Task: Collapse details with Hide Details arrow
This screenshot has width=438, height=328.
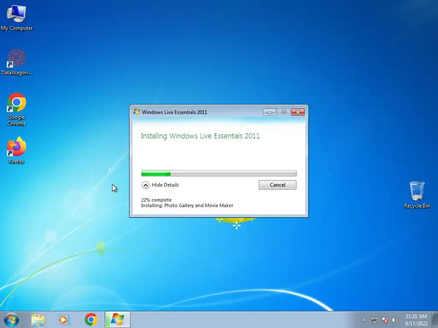Action: (145, 185)
